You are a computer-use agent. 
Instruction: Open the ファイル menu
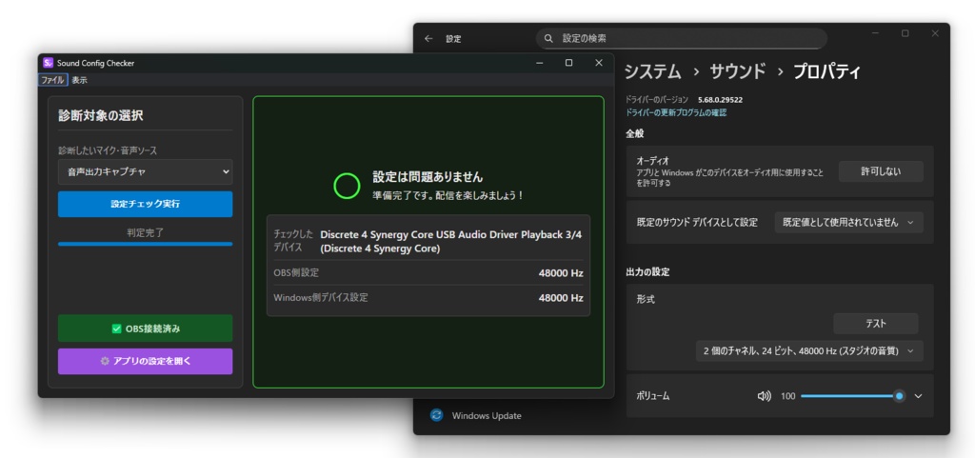(x=52, y=80)
